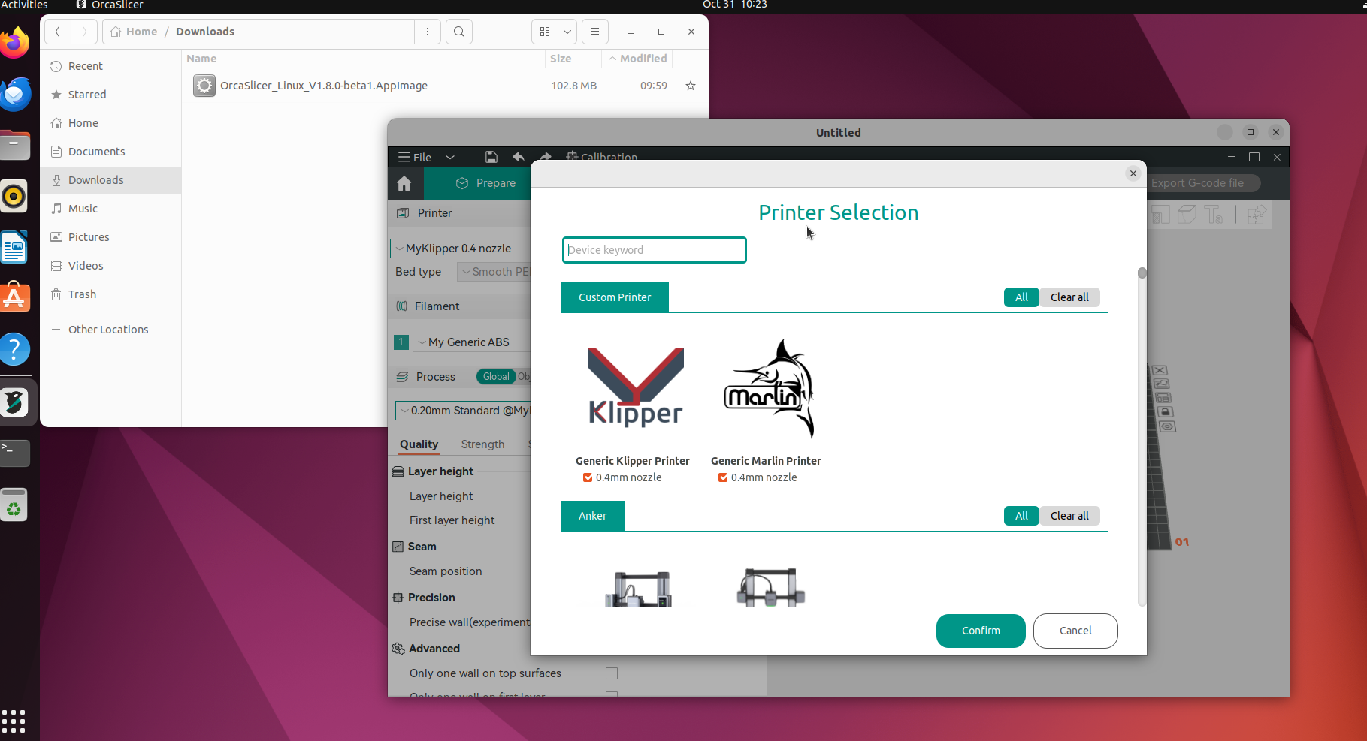Expand the dropdown arrow next to File
Viewport: 1367px width, 741px height.
point(450,158)
